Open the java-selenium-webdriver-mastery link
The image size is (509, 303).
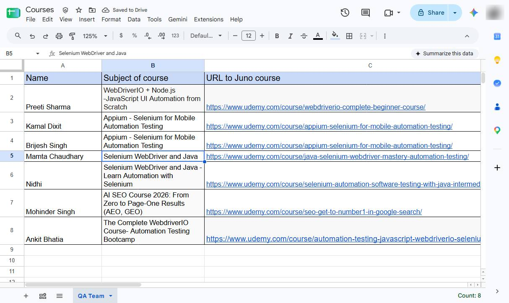point(338,156)
